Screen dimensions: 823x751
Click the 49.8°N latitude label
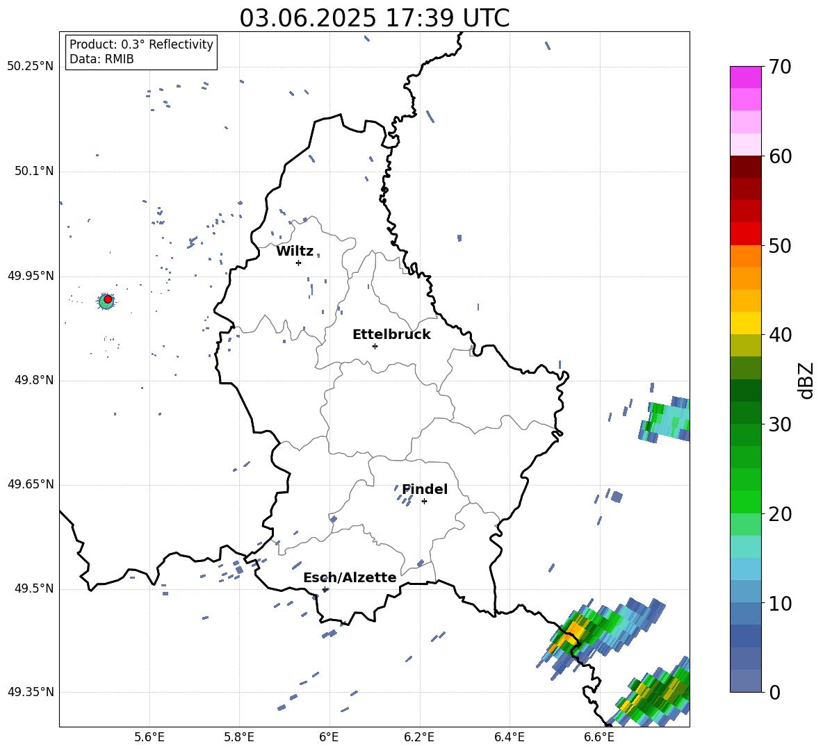point(33,380)
